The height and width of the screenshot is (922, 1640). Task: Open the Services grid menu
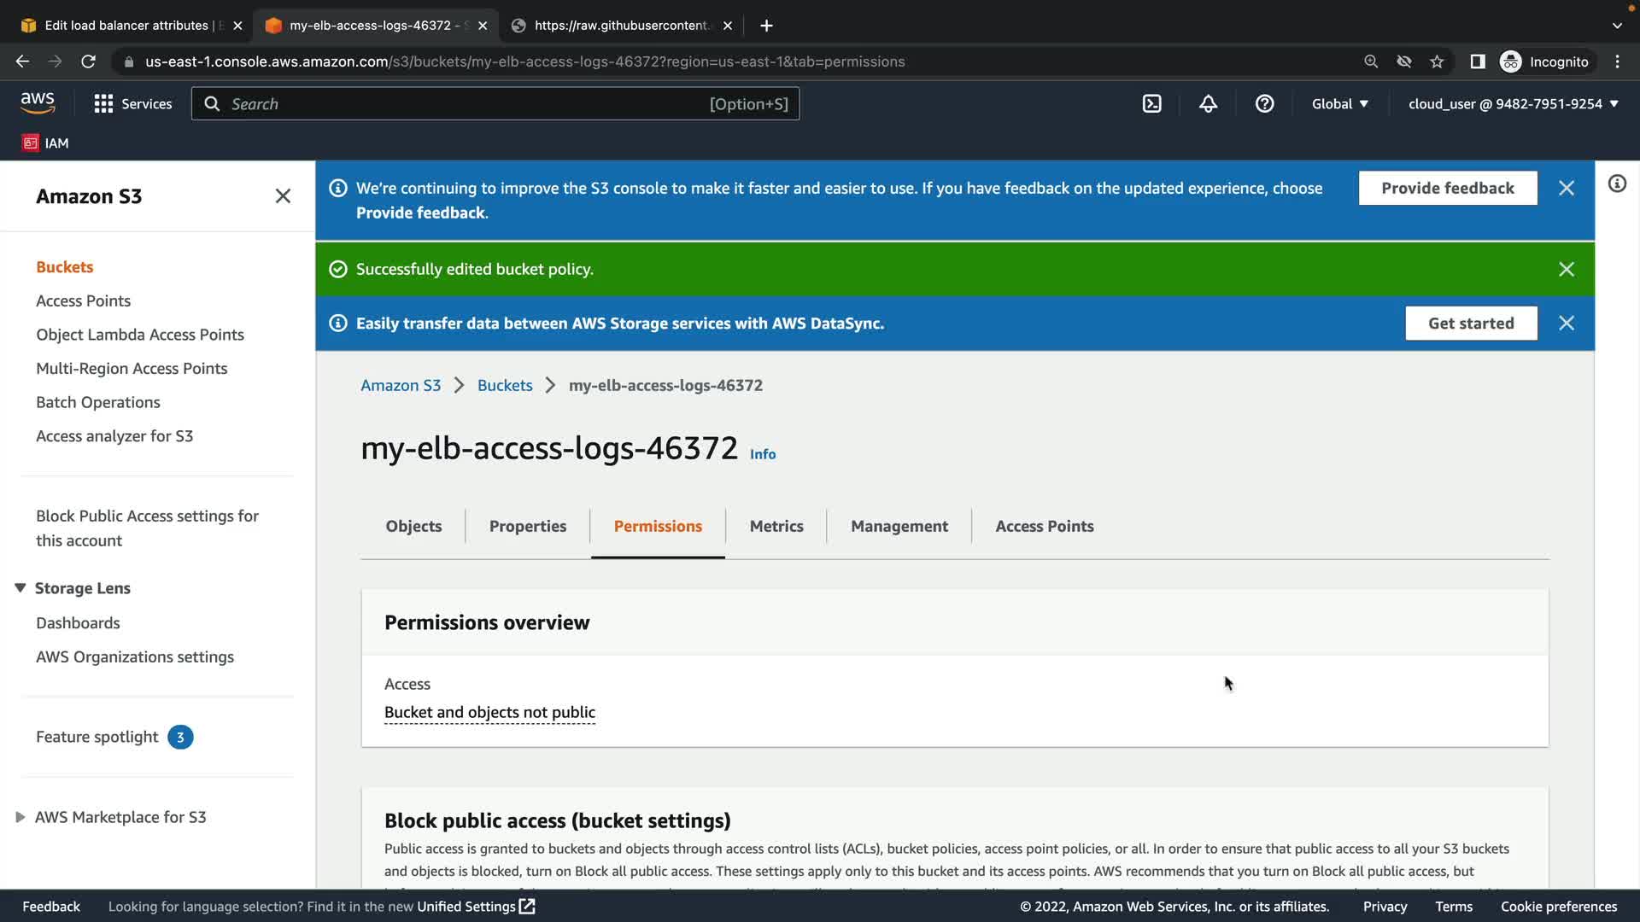pyautogui.click(x=132, y=104)
